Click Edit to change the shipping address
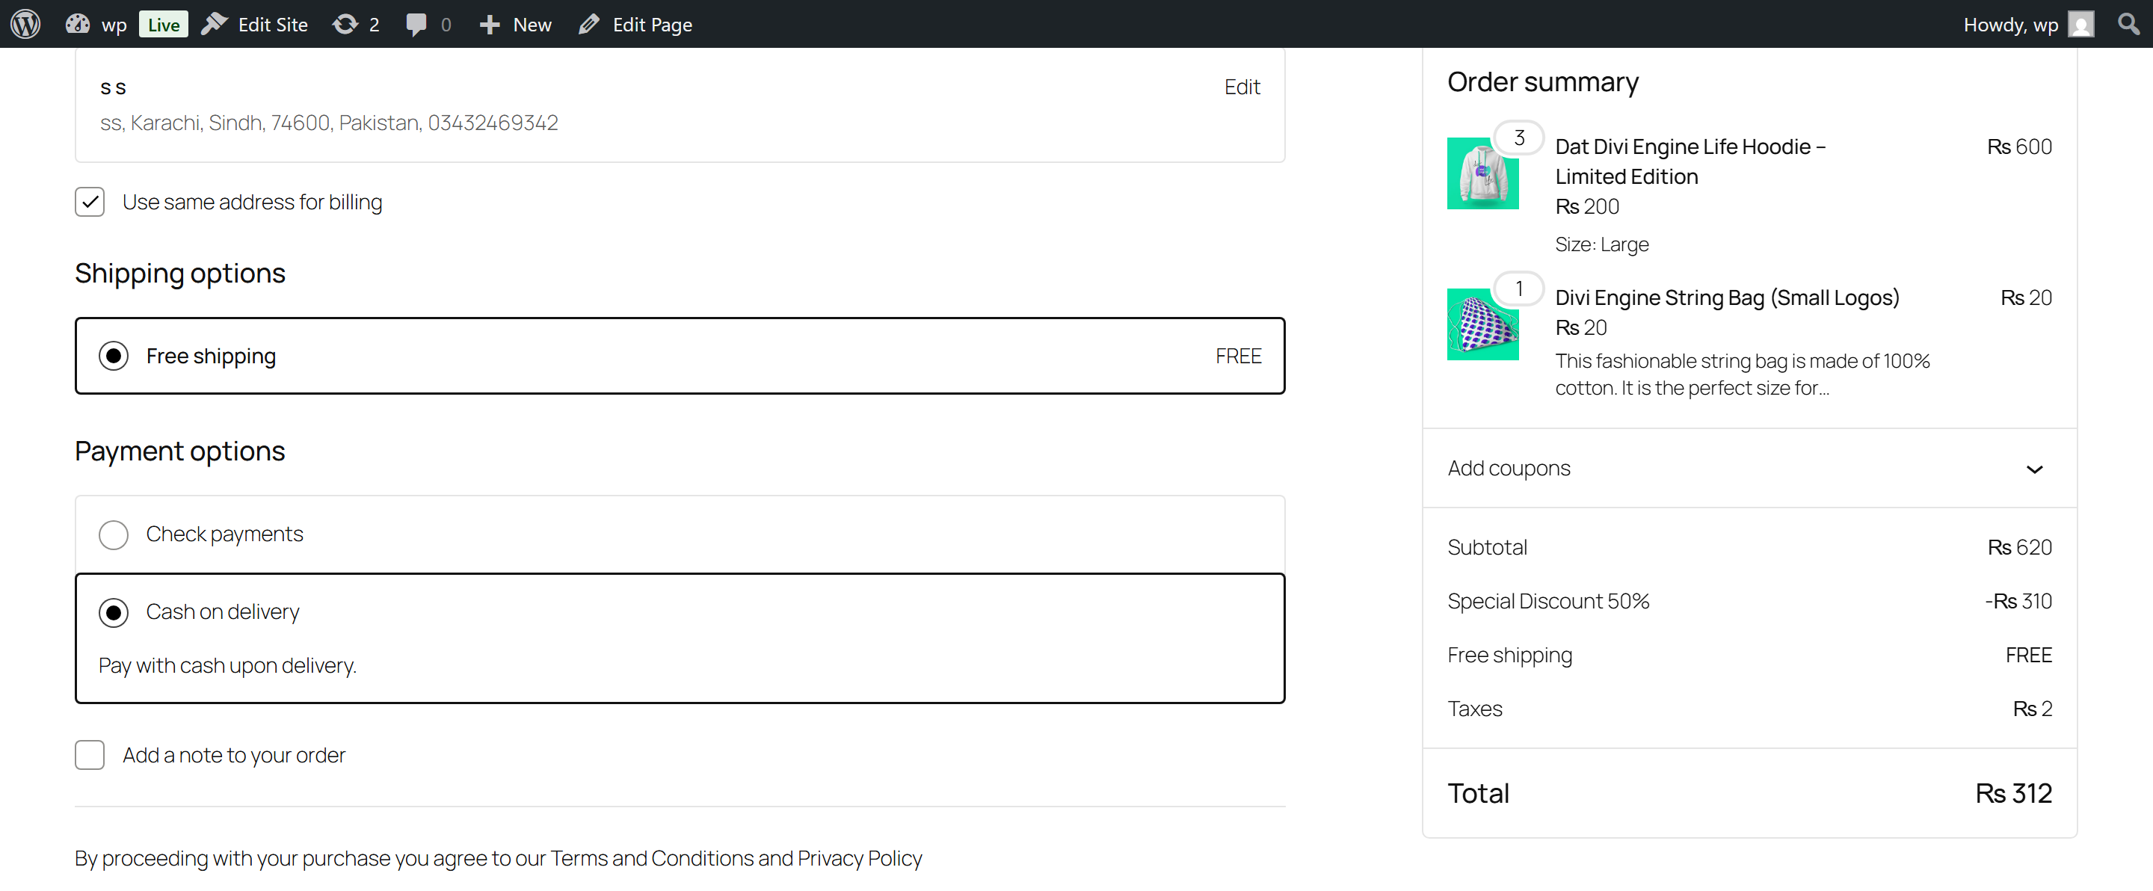Screen dimensions: 2153x891 [1242, 86]
